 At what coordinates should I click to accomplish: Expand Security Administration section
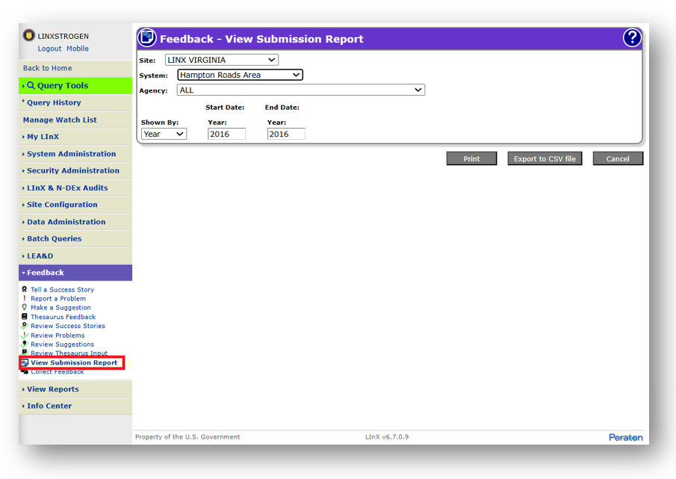pyautogui.click(x=75, y=170)
